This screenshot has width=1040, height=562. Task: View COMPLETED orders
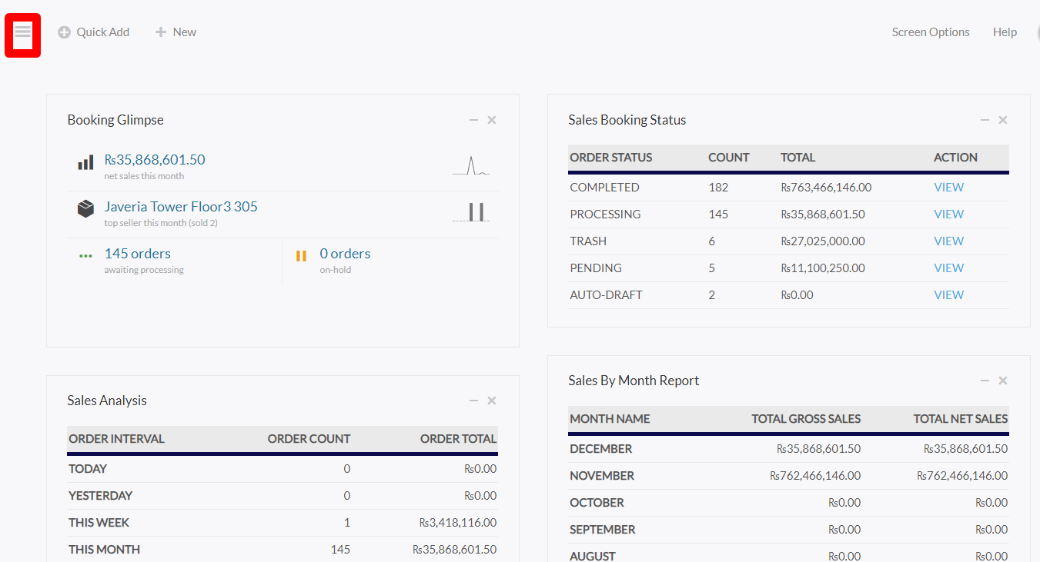(x=948, y=188)
